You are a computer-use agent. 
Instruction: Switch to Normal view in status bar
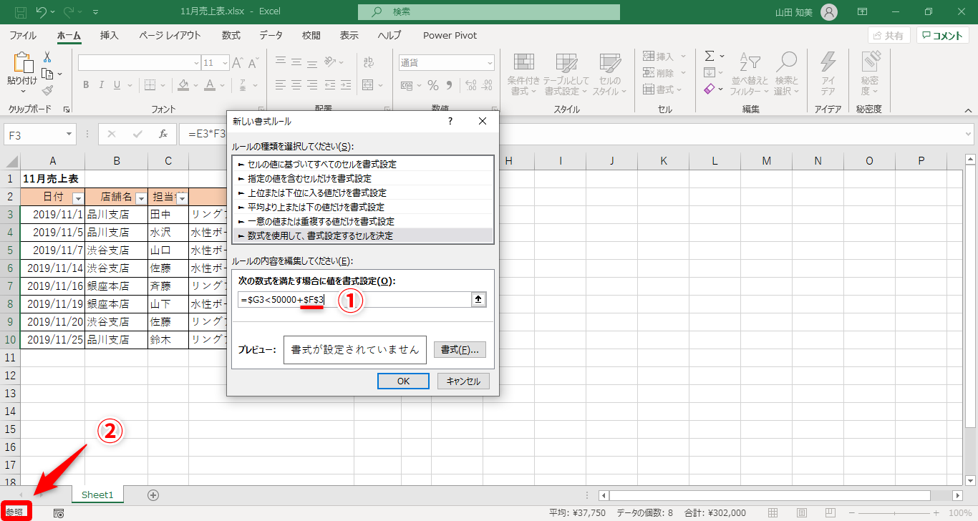click(773, 512)
